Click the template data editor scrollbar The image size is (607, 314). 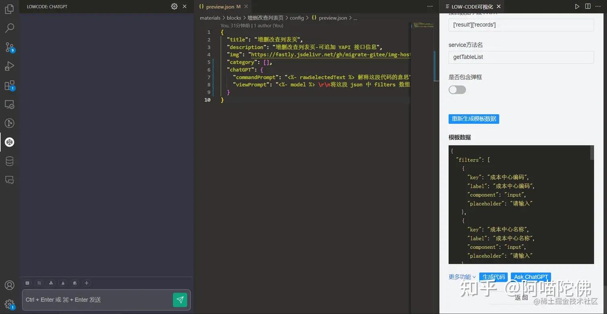click(x=592, y=153)
